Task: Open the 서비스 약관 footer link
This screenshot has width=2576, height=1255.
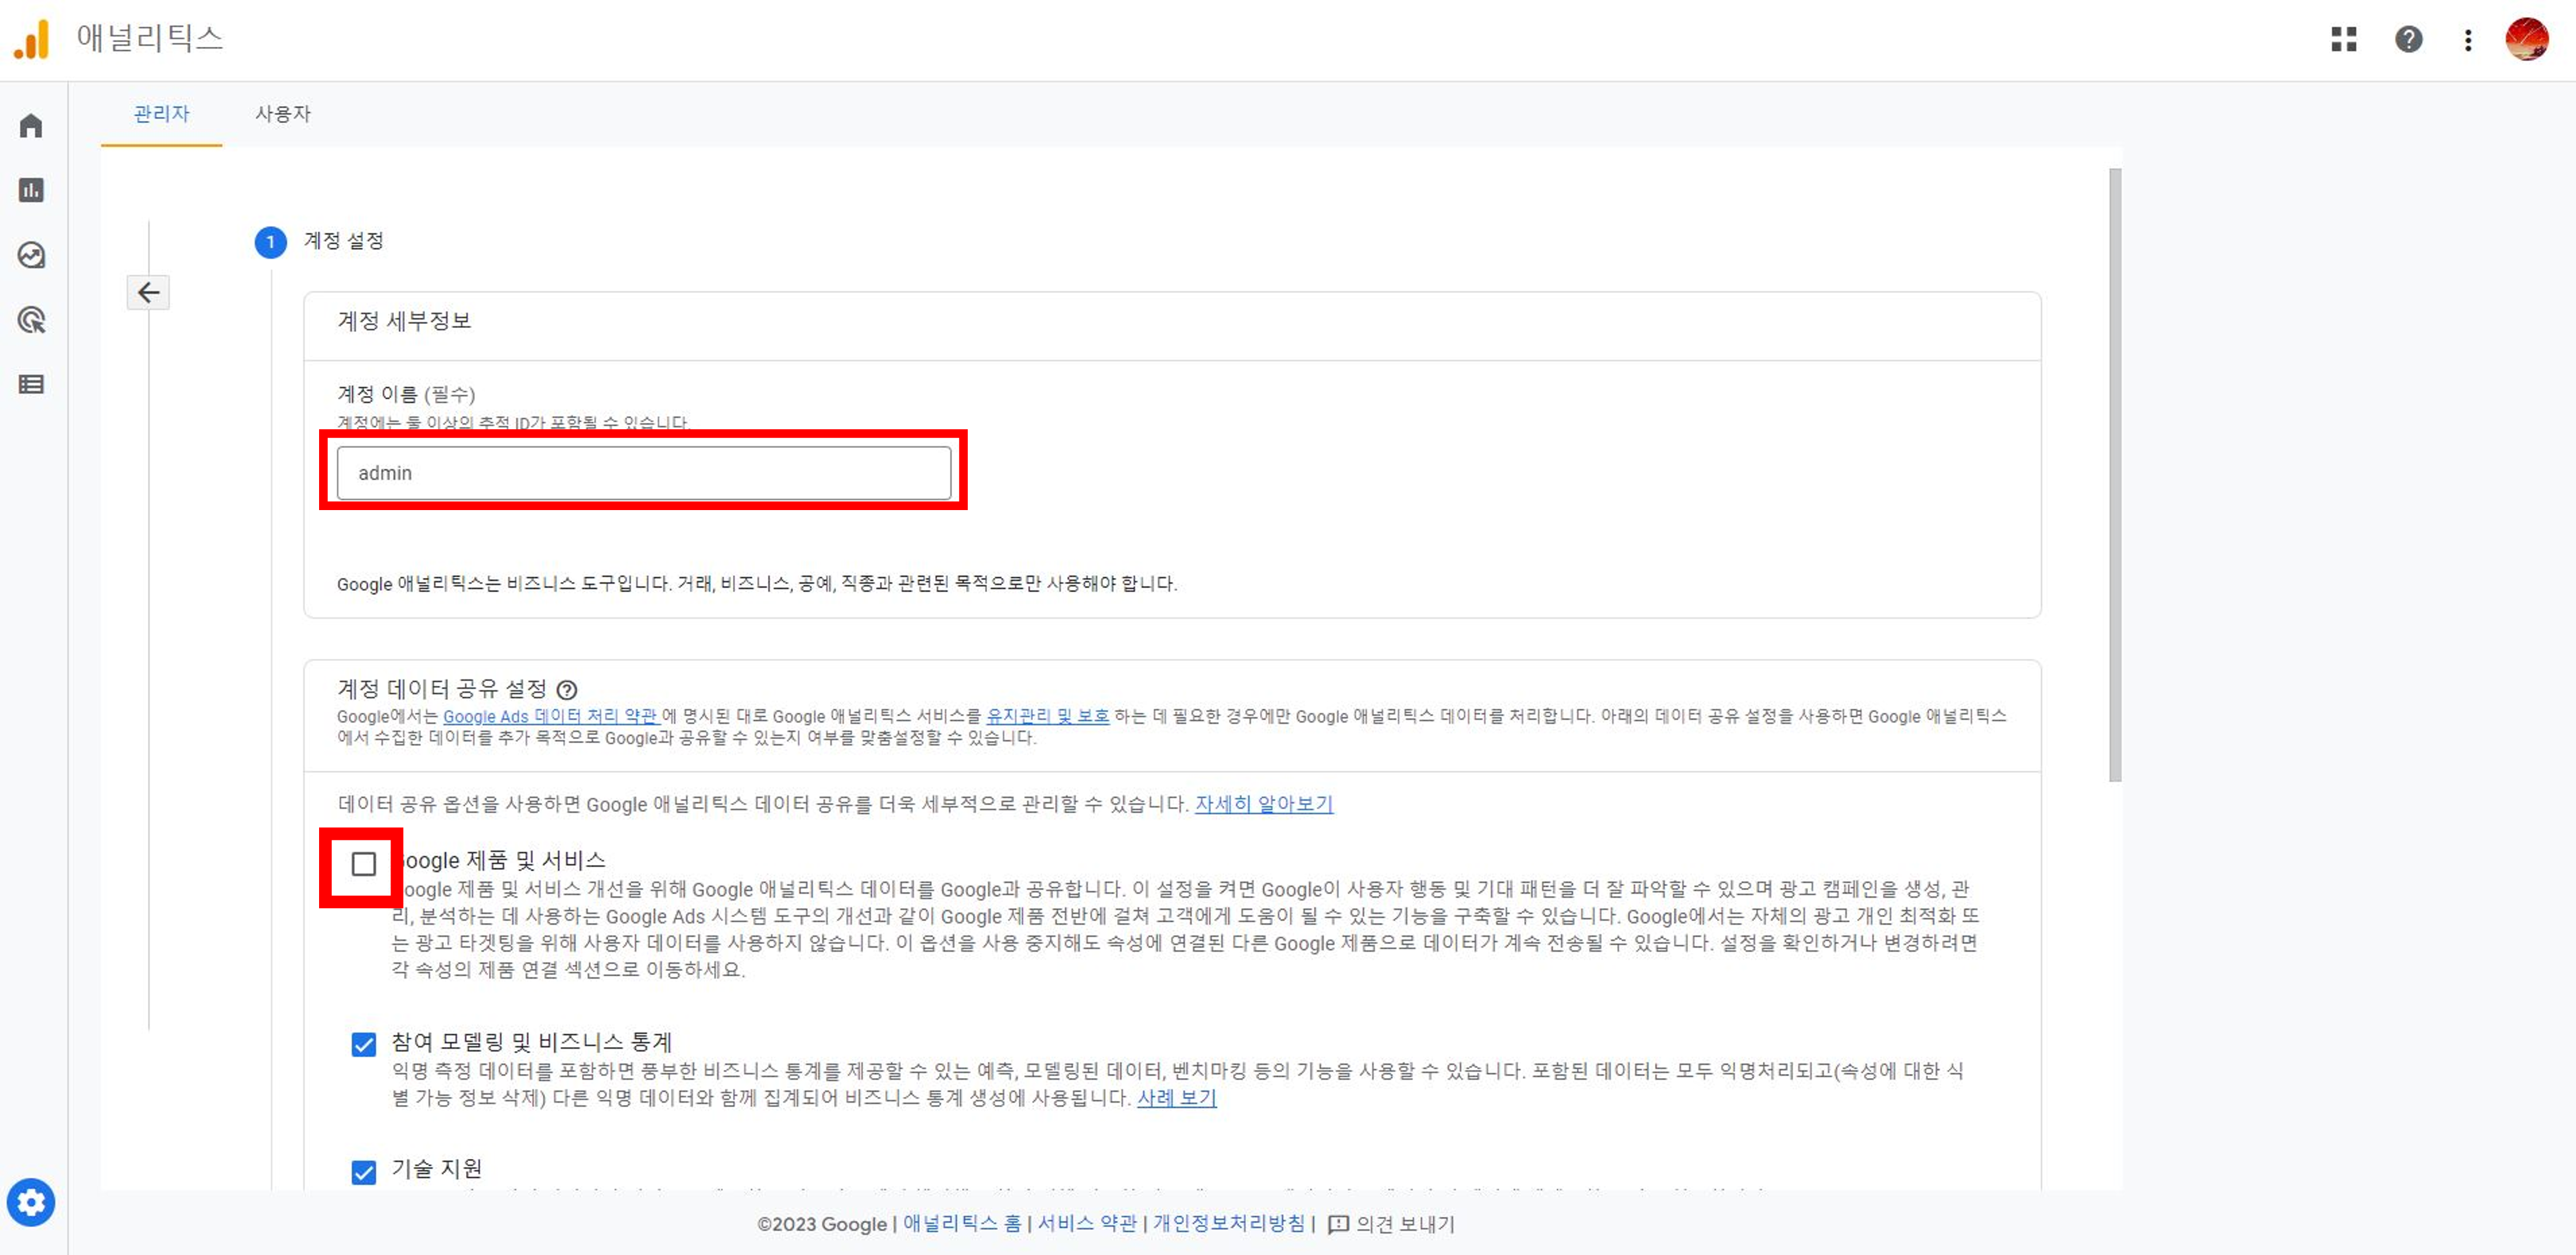Action: point(1087,1224)
